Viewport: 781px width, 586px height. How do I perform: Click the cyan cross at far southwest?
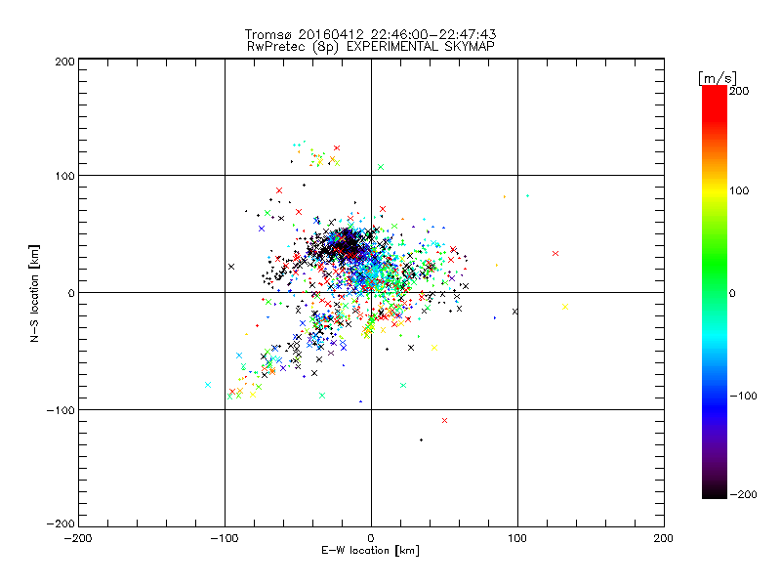(x=208, y=385)
